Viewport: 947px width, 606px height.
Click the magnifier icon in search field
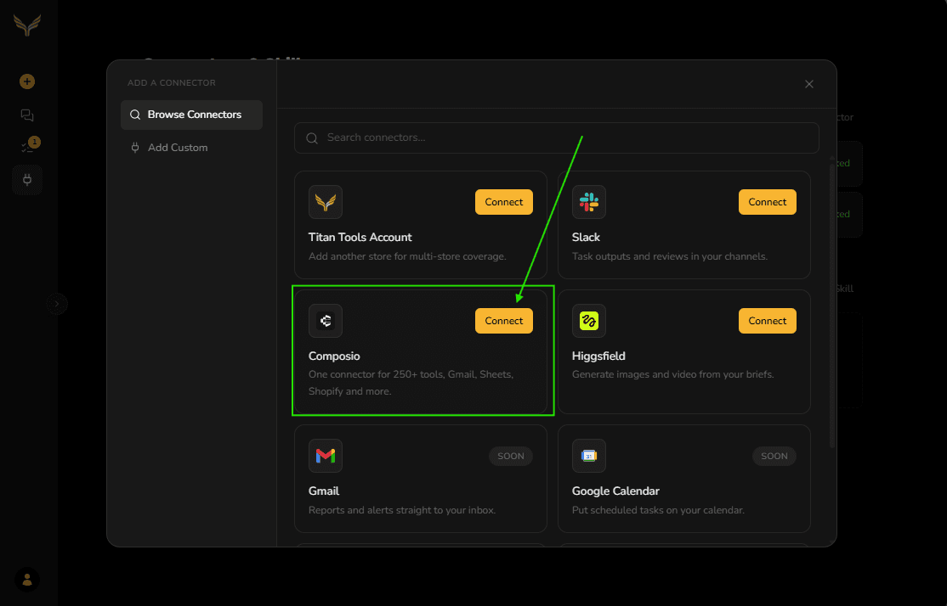tap(312, 138)
